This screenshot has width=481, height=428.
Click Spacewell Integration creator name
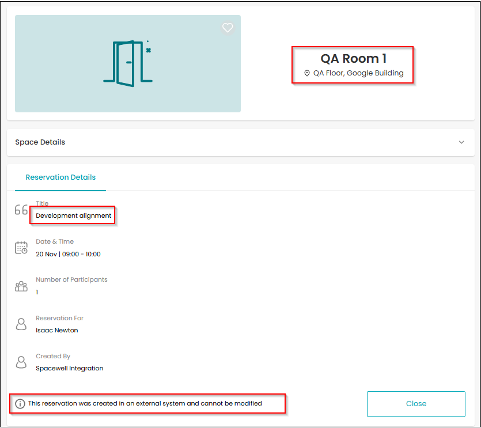coord(69,368)
